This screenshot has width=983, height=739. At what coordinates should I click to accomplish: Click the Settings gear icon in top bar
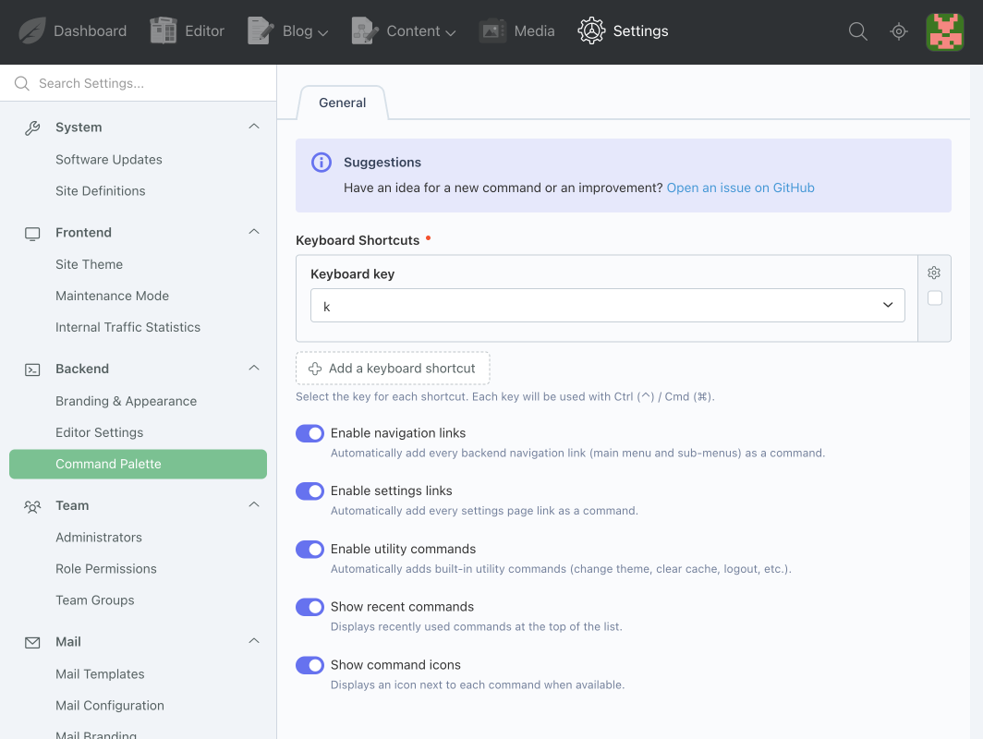coord(591,30)
